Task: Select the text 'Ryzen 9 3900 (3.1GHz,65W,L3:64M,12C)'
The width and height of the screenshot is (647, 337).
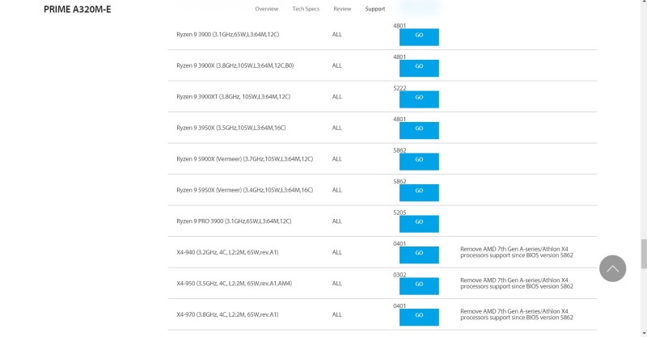Action: click(x=228, y=35)
